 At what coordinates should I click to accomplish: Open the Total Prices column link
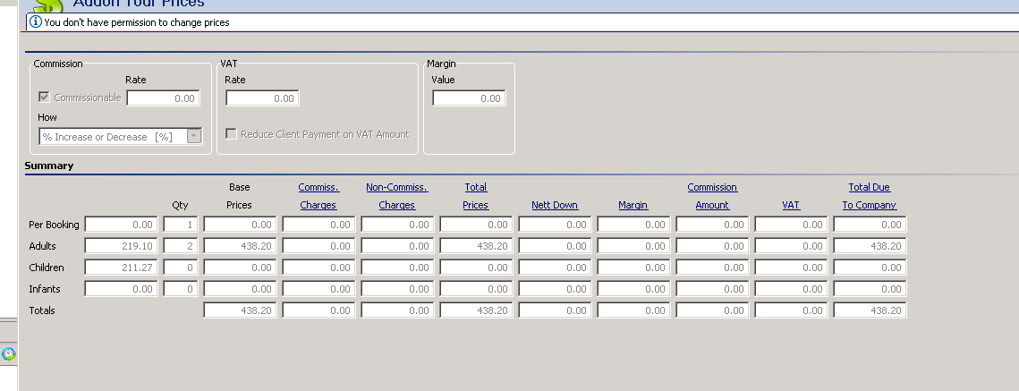(476, 196)
